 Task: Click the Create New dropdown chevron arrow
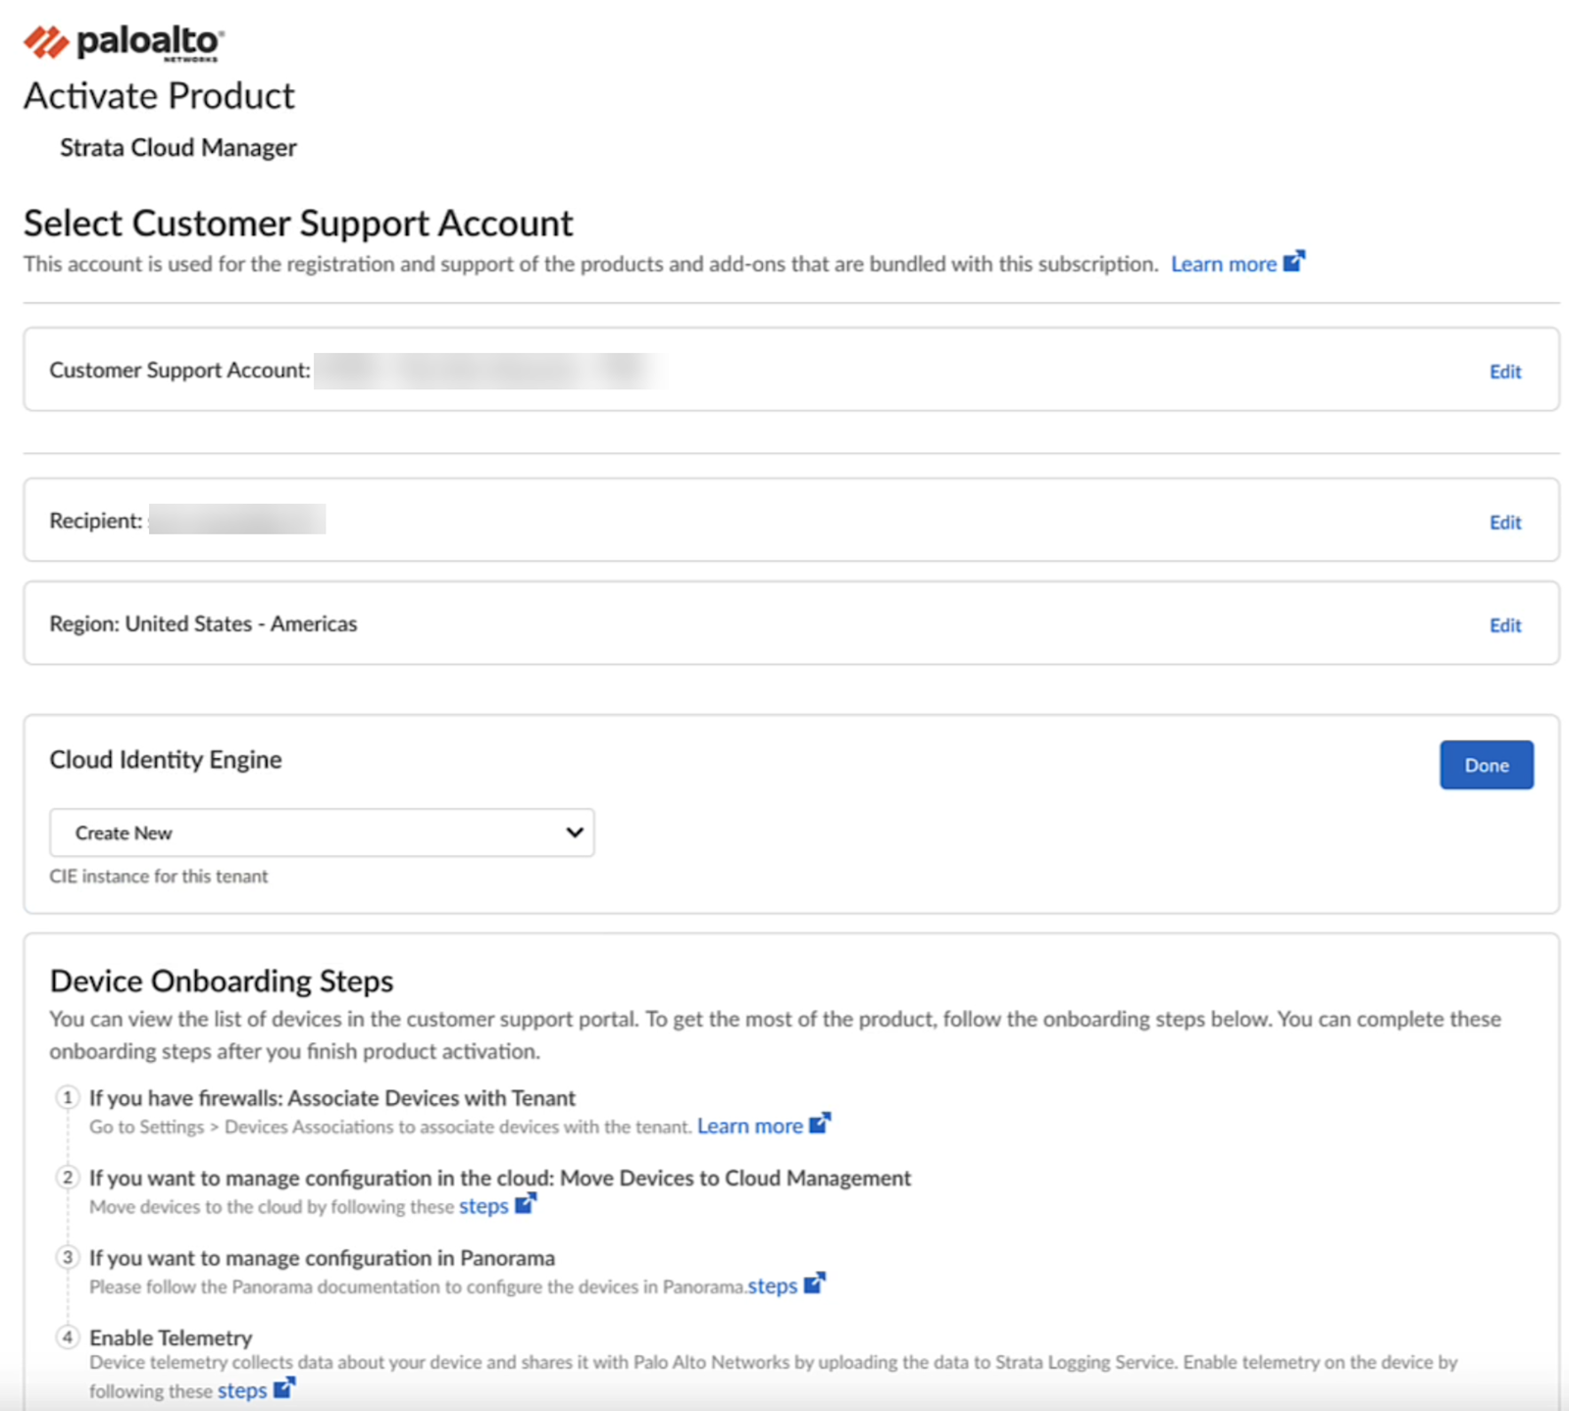pyautogui.click(x=575, y=832)
